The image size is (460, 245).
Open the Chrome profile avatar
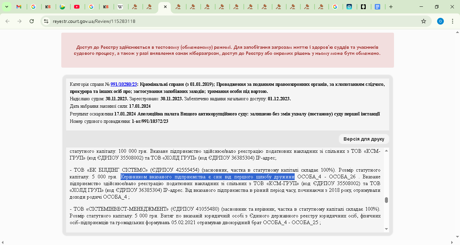pos(440,21)
